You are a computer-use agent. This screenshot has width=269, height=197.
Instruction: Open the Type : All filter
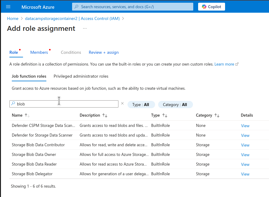(141, 105)
